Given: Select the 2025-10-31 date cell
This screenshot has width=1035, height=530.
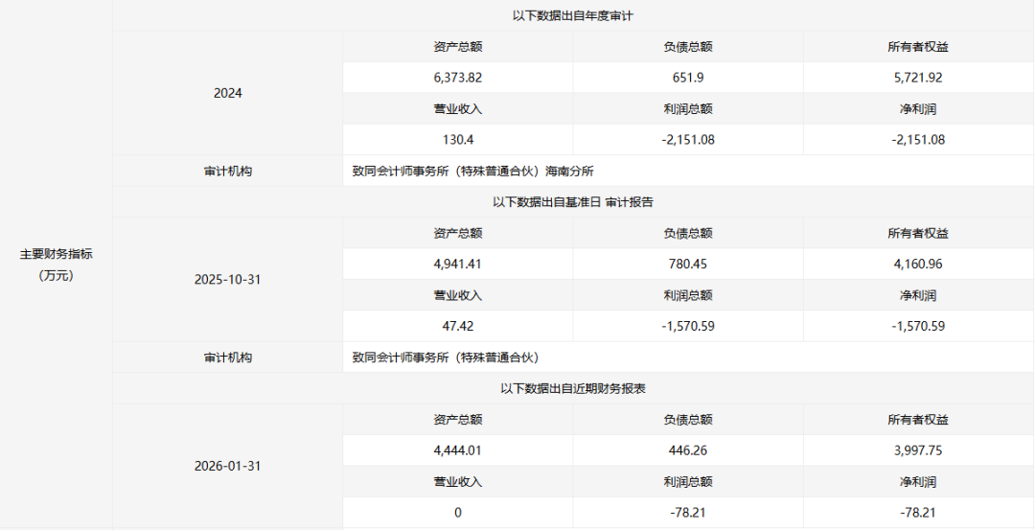Looking at the screenshot, I should (x=228, y=280).
